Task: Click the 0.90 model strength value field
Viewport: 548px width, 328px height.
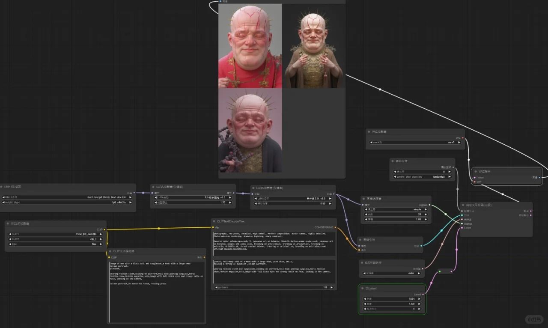Action: click(x=292, y=203)
